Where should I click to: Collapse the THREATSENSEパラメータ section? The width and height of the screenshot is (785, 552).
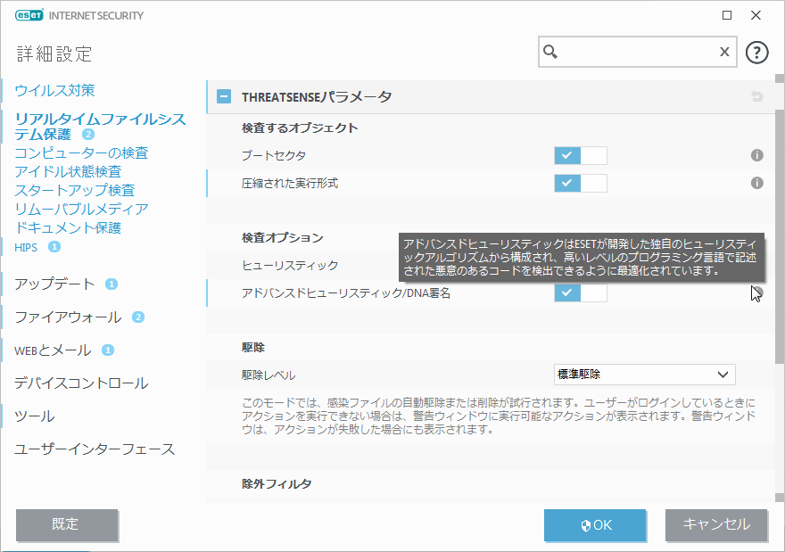[224, 96]
